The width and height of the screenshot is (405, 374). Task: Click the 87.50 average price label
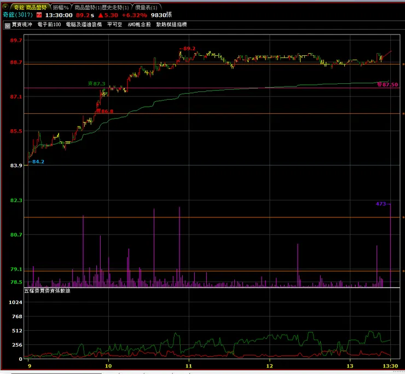tap(387, 85)
